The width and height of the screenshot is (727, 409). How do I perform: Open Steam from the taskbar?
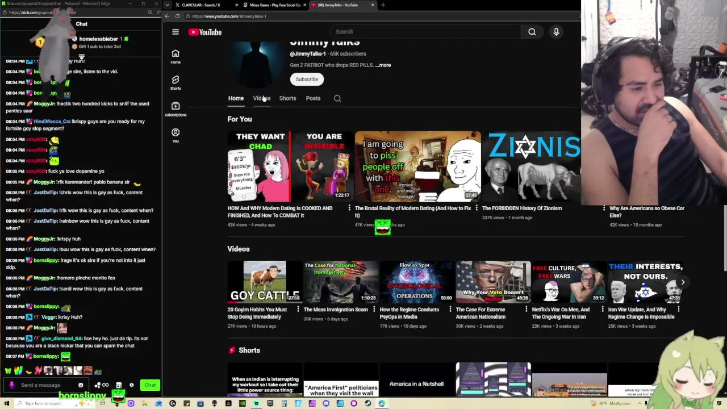pos(367,403)
